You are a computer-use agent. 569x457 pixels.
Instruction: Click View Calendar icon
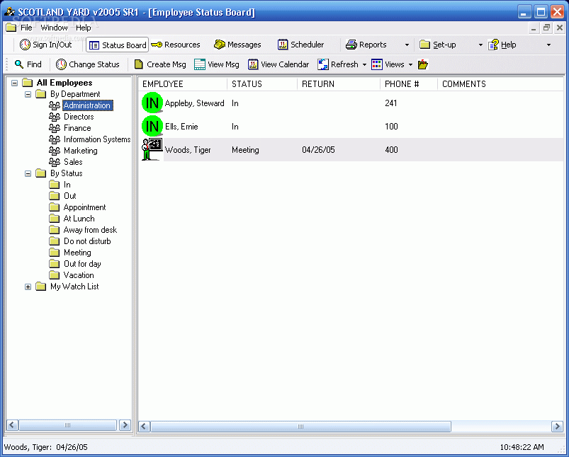[253, 64]
